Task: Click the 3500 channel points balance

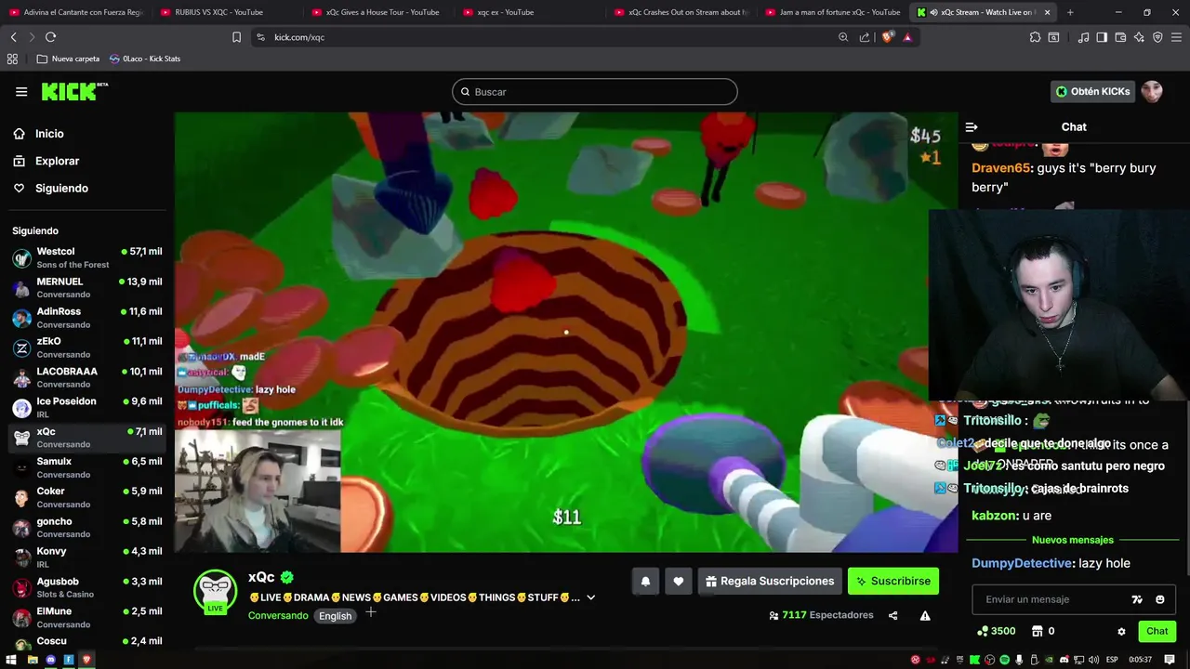Action: point(997,631)
